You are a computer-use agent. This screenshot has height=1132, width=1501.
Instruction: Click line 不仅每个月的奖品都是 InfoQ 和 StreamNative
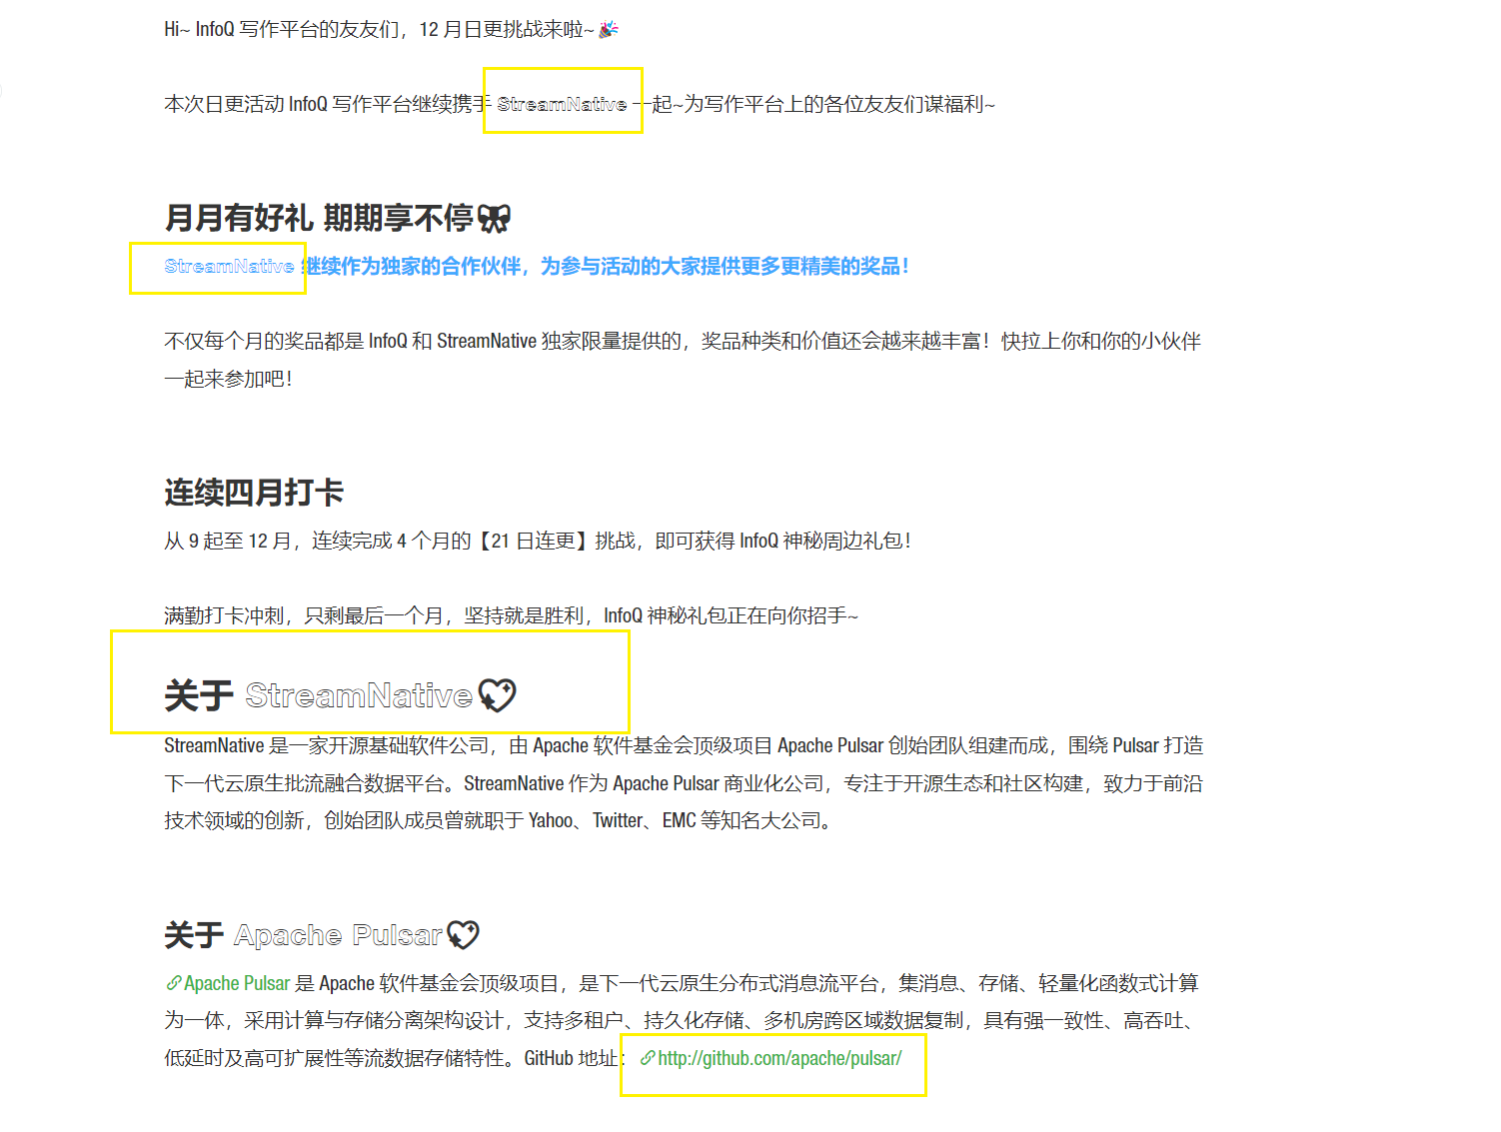[683, 342]
